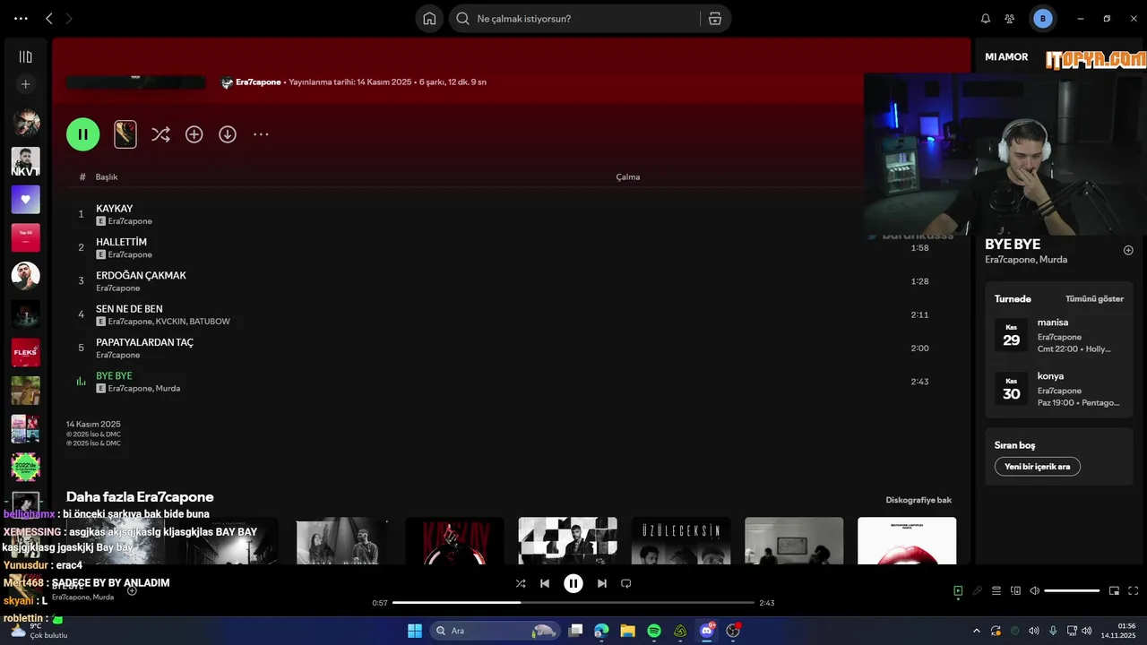Open Discord from the taskbar
This screenshot has width=1147, height=645.
[707, 631]
